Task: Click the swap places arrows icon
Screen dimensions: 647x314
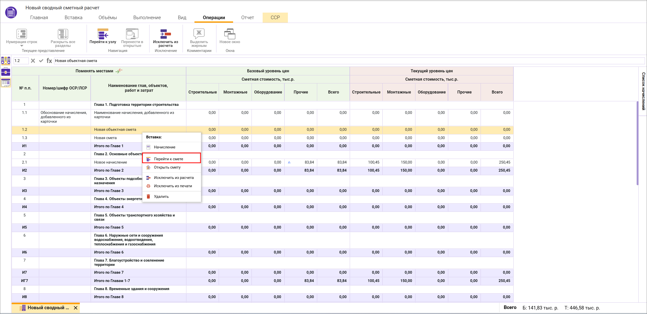Action: point(119,71)
